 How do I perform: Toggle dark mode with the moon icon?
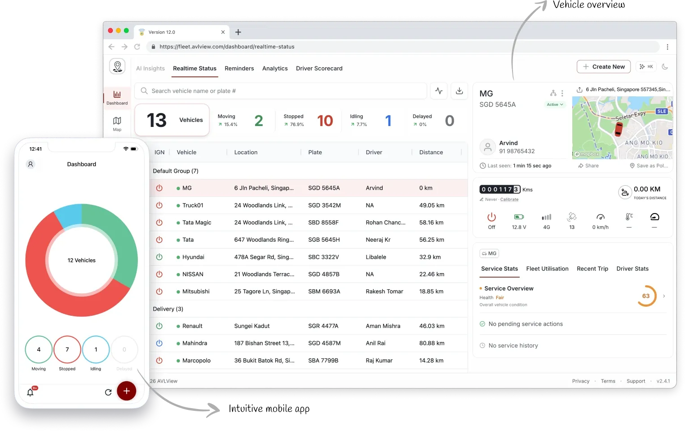pos(665,67)
